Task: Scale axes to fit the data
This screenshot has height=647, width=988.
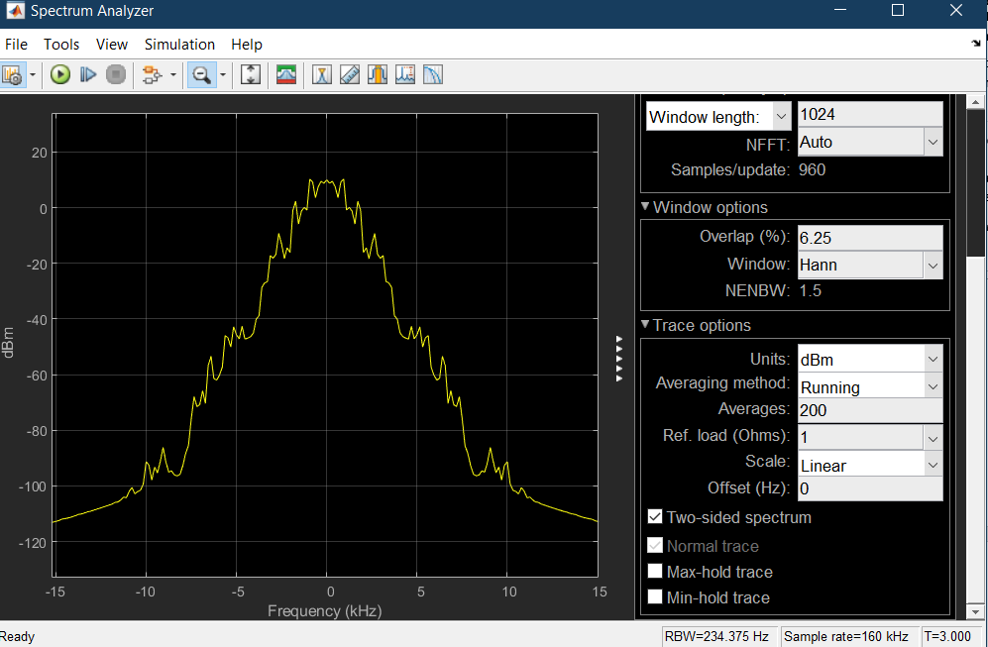Action: (250, 74)
